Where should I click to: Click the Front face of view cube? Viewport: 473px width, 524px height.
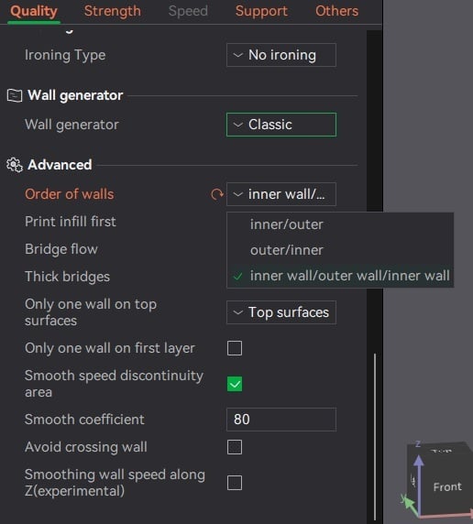click(x=447, y=487)
